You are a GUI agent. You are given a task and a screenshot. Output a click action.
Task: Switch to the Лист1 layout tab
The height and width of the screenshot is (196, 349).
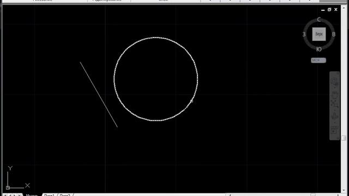point(49,195)
